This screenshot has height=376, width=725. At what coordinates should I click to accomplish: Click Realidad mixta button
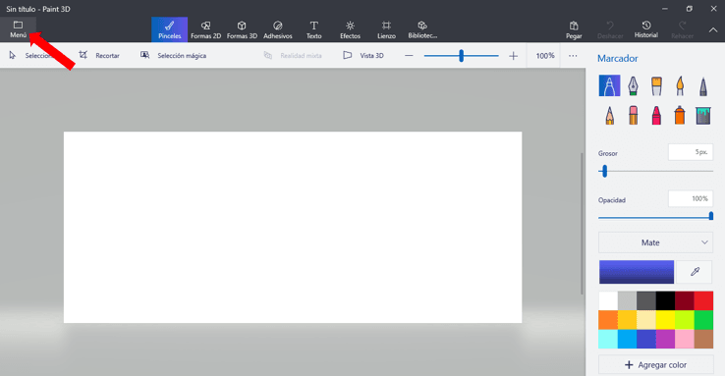point(293,55)
